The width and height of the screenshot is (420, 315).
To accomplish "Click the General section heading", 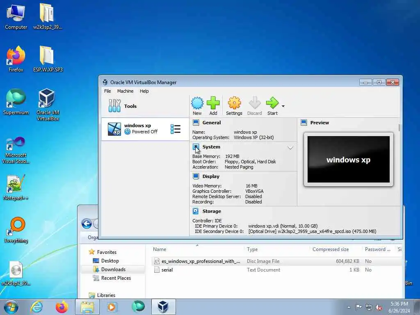I will (x=212, y=123).
